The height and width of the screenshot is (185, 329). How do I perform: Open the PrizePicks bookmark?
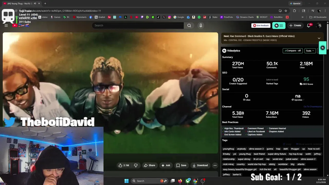(226, 17)
